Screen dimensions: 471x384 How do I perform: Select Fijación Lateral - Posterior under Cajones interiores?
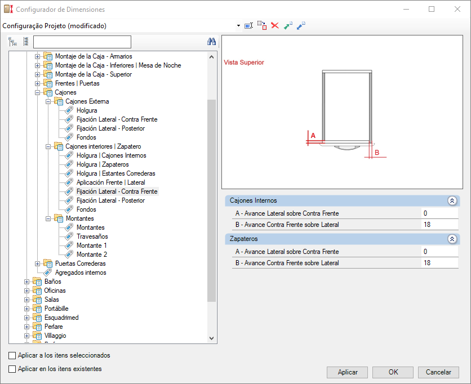110,200
